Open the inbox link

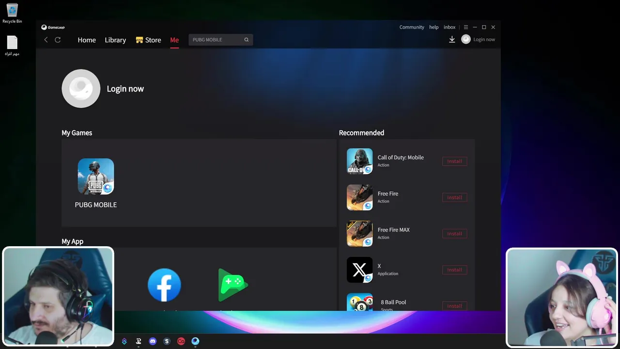point(449,27)
